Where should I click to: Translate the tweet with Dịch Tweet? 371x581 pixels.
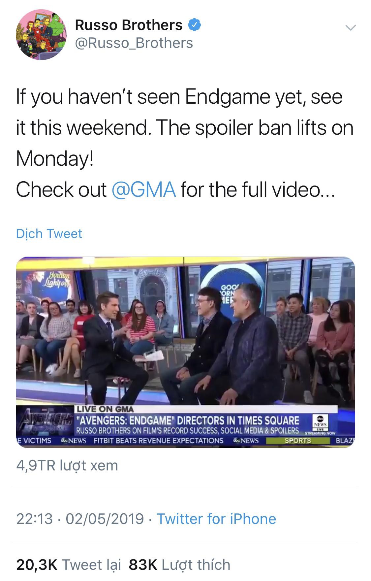point(49,234)
